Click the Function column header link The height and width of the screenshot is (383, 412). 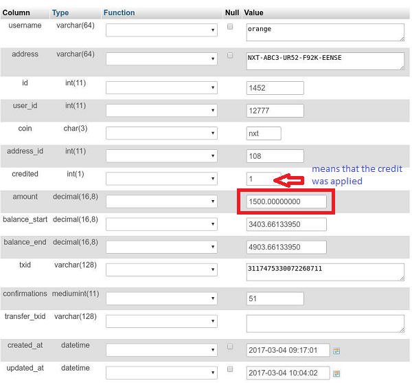[x=119, y=13]
